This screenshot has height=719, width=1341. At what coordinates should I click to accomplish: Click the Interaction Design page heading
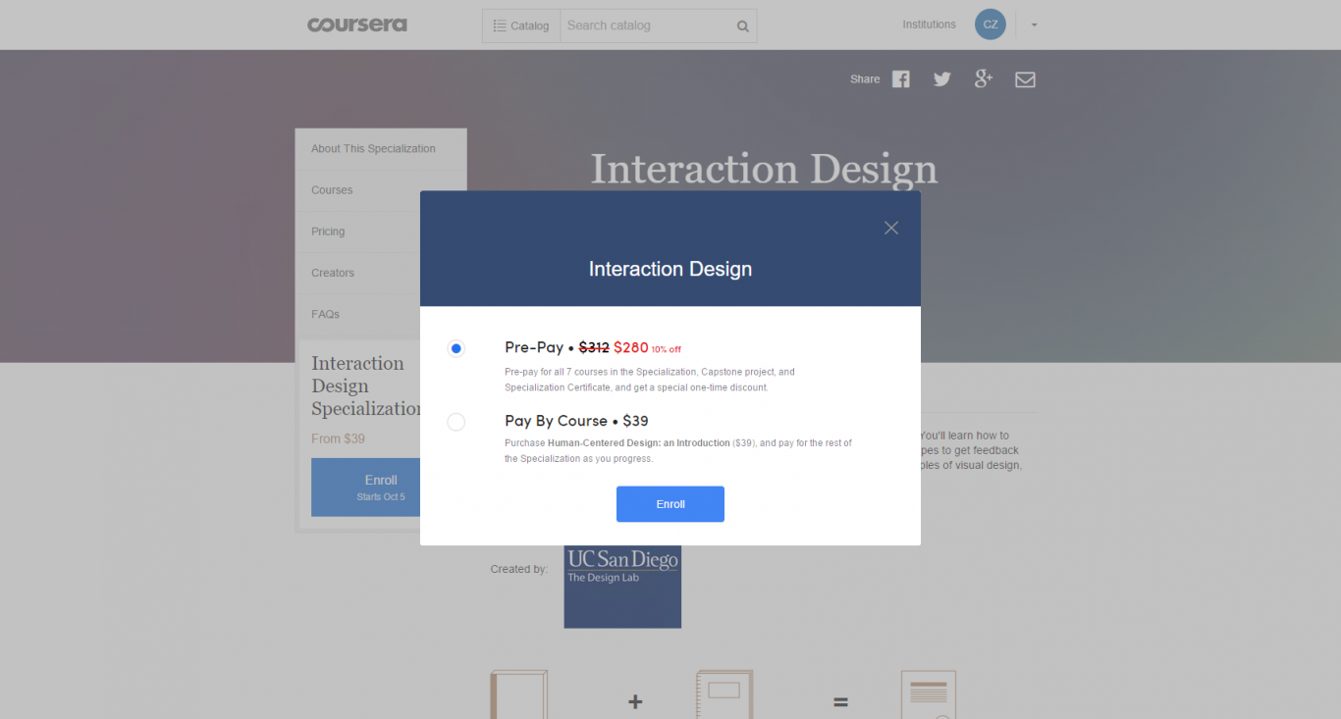tap(764, 169)
